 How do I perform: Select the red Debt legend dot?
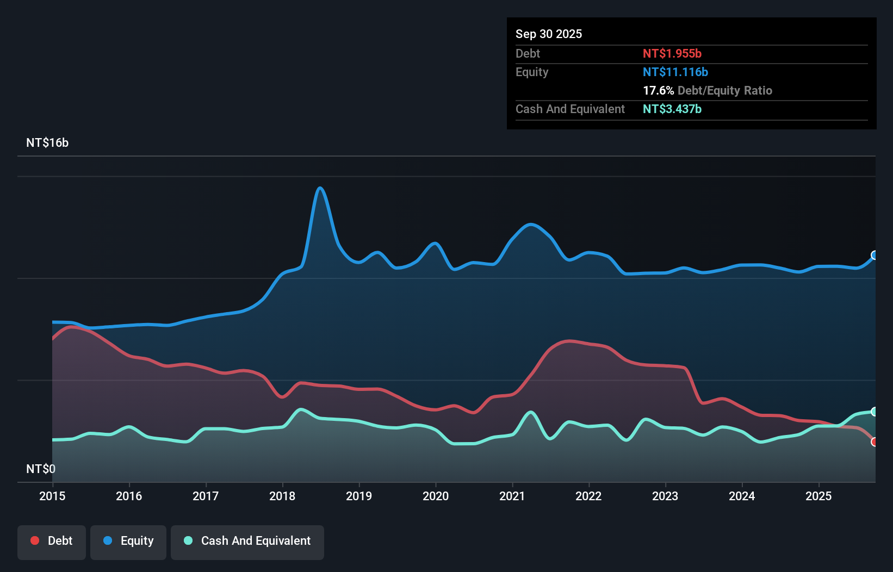point(35,540)
